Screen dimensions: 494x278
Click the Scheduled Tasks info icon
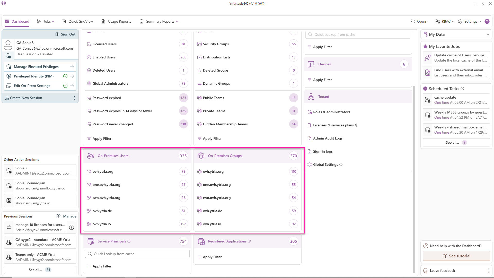tap(462, 89)
